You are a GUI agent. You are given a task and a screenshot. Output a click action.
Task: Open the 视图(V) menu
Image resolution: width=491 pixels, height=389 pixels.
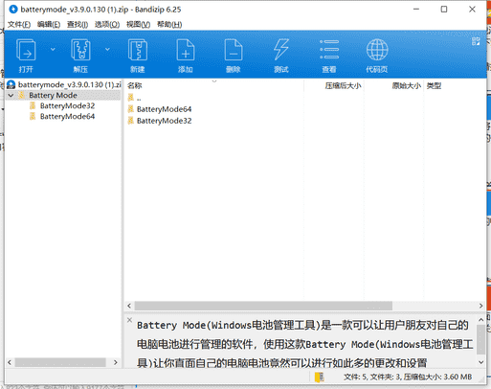(x=138, y=25)
